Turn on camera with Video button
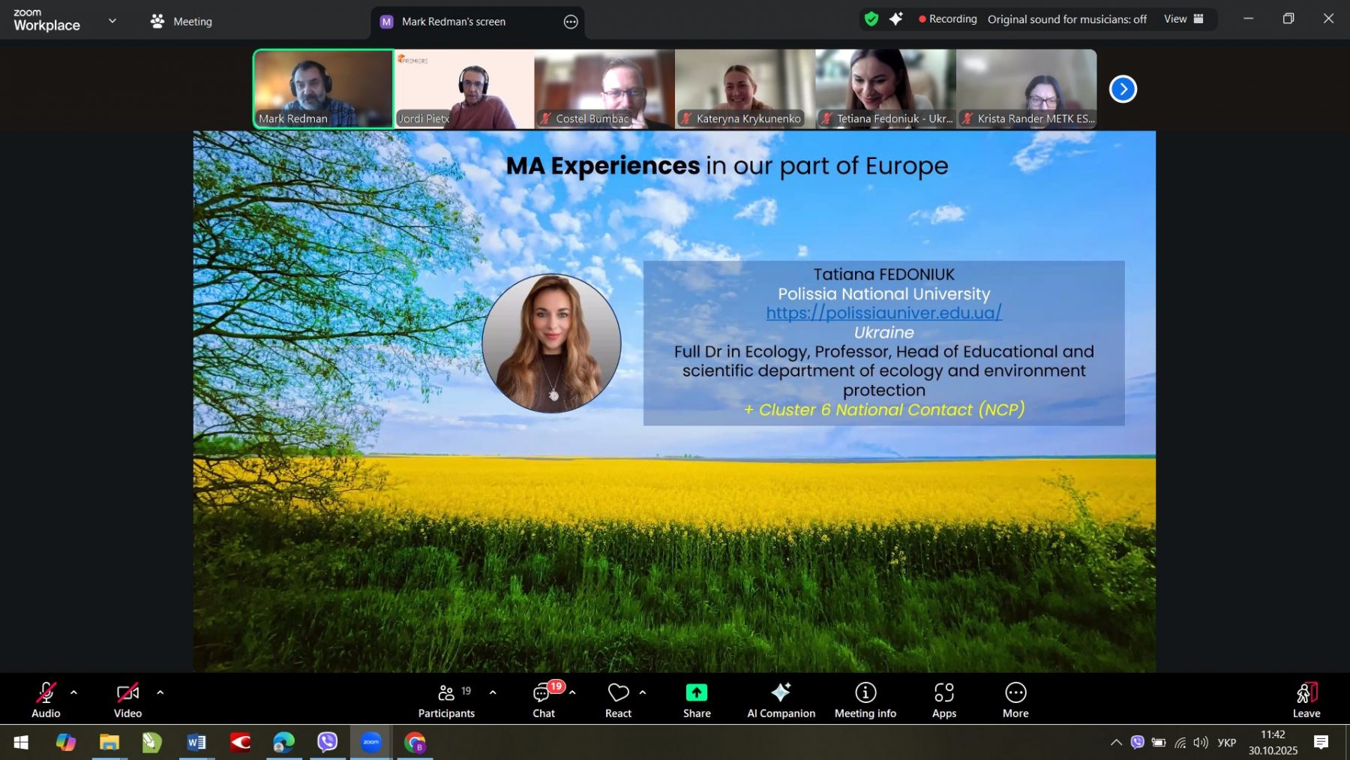 coord(127,698)
